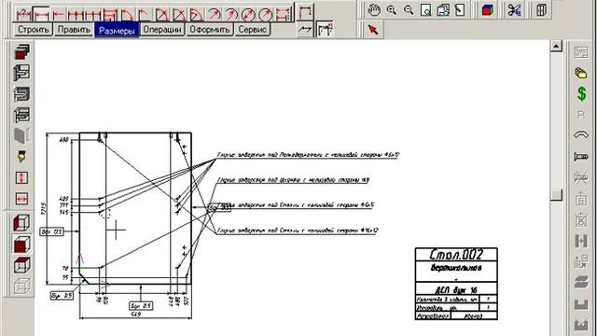The width and height of the screenshot is (597, 336).
Task: Select the red arrow pointer tool
Action: (373, 30)
